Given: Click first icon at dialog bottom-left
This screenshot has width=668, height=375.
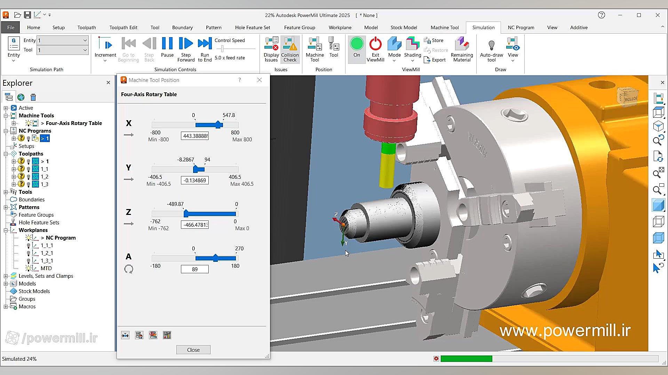Looking at the screenshot, I should [125, 335].
